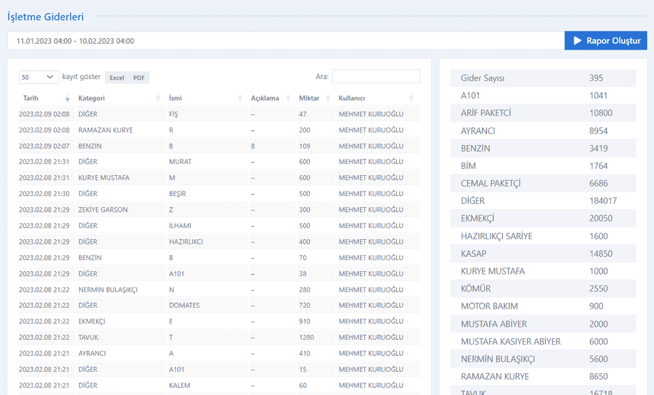Click the KÖMÜR summary row
654x395 pixels.
click(543, 289)
